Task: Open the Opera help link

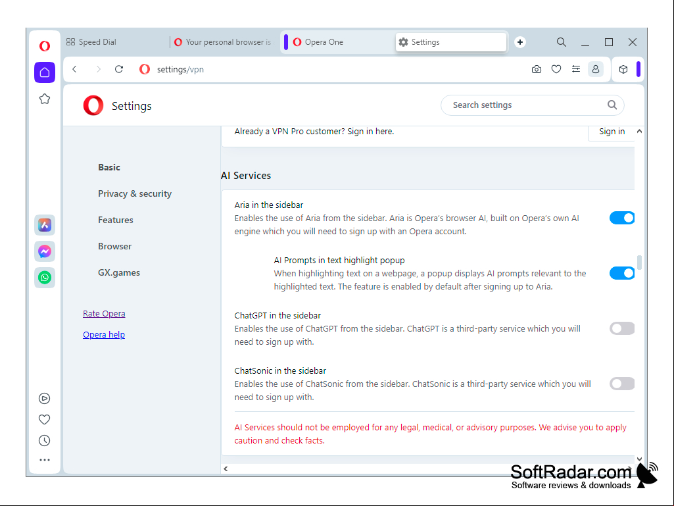Action: click(104, 335)
